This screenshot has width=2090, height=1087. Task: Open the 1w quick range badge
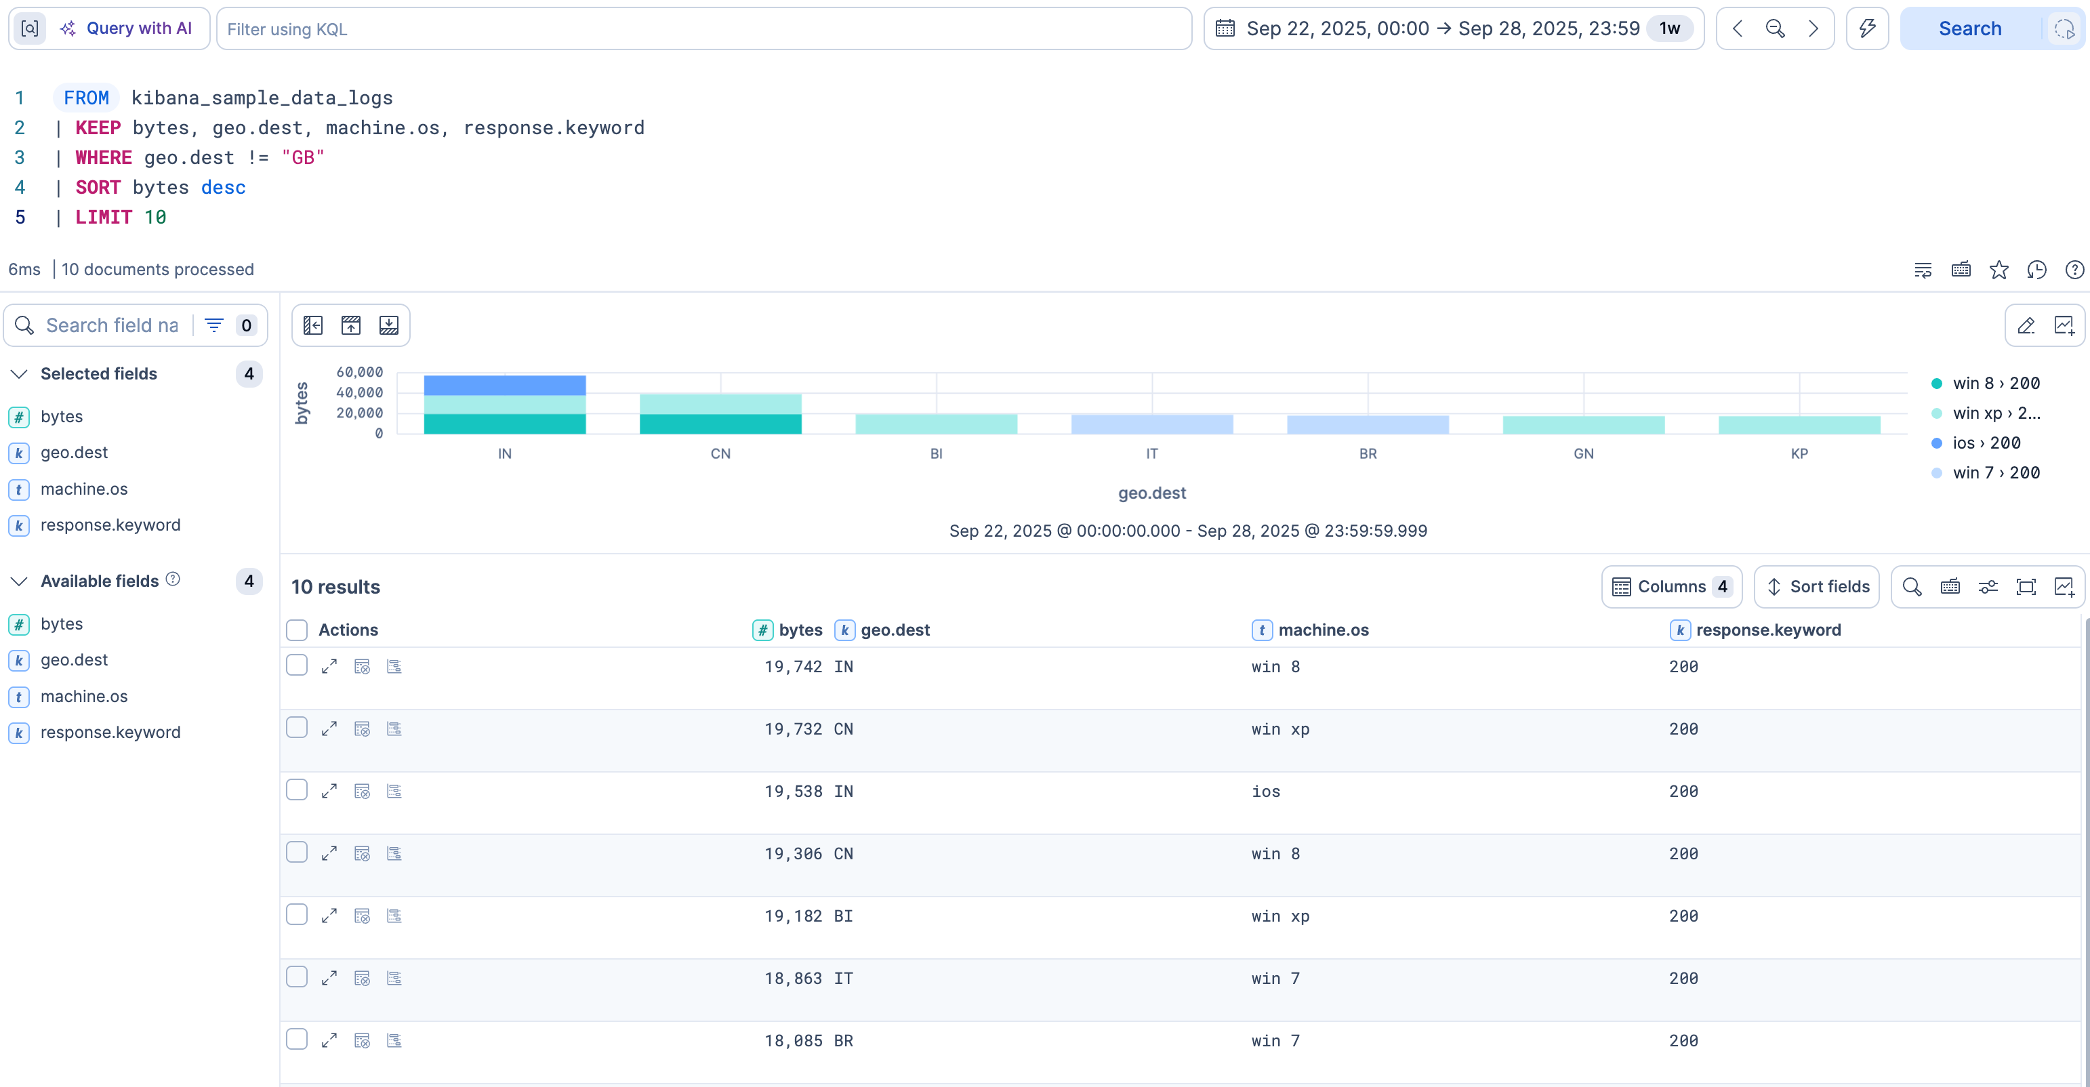coord(1669,28)
